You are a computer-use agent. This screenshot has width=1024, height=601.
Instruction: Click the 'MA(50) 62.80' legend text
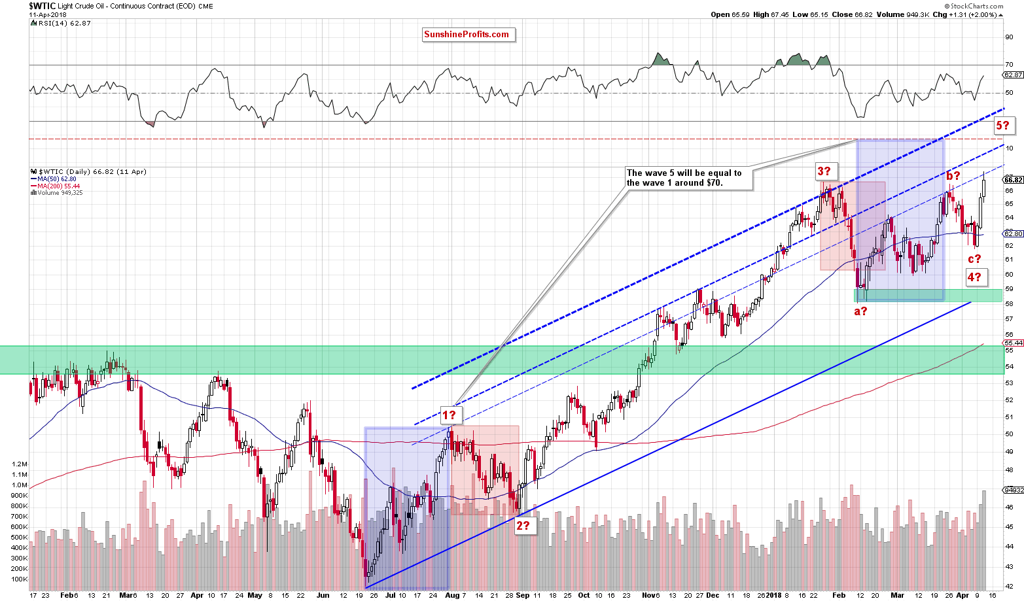[x=57, y=179]
